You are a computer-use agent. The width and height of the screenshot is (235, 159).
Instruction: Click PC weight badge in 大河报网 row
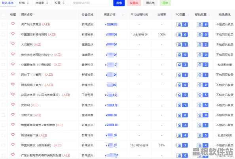[182, 45]
